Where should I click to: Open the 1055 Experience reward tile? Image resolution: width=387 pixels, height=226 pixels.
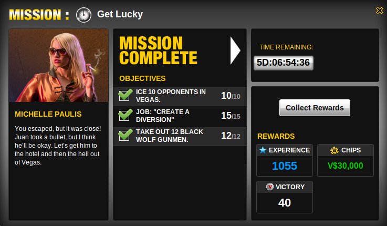(285, 160)
